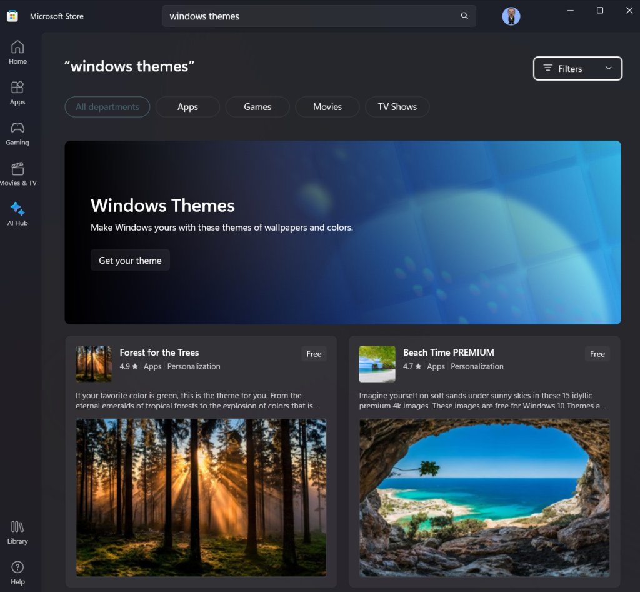Open your Library
640x592 pixels.
pos(17,533)
